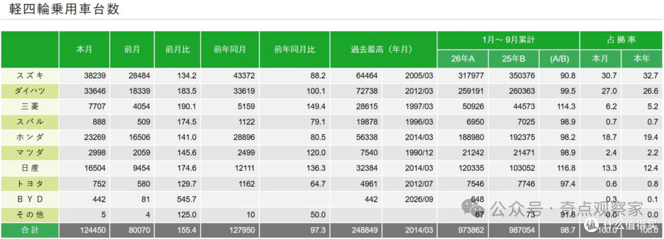Click the cumulative value 350376
664x239 pixels.
pyautogui.click(x=521, y=76)
